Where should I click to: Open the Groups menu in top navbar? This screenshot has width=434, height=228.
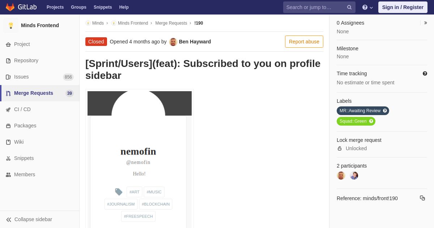click(78, 7)
